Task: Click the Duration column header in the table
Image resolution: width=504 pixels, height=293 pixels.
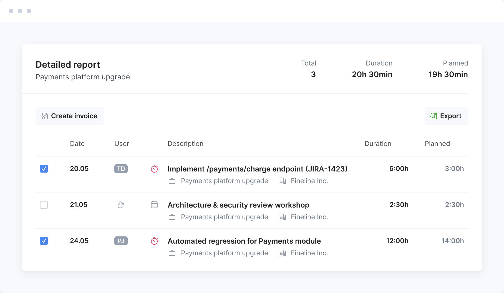Action: [x=378, y=144]
